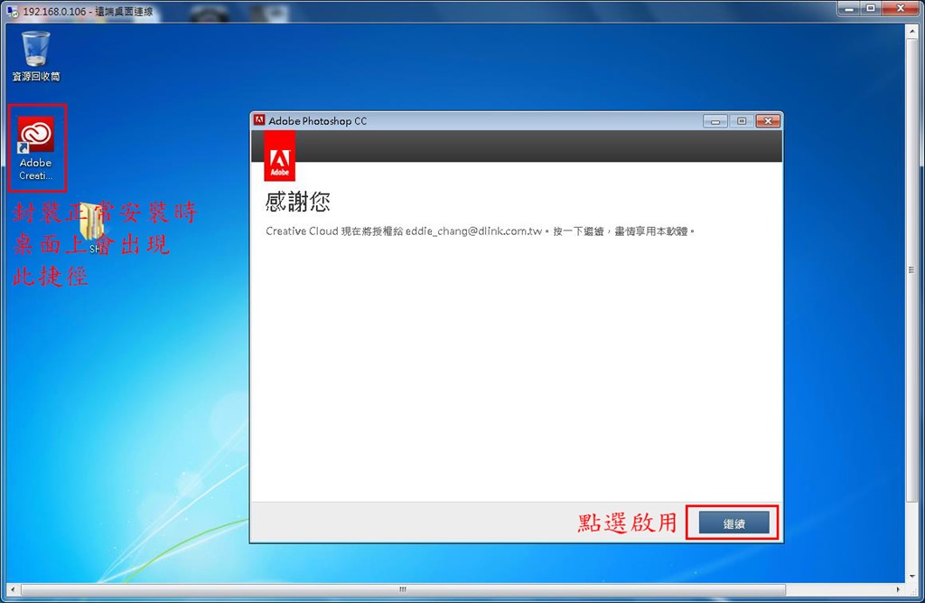Minimize the Adobe Photoshop CC dialog
Image resolution: width=925 pixels, height=603 pixels.
point(715,121)
